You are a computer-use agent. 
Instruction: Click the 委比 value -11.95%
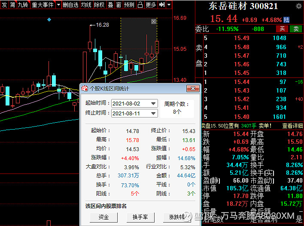[227, 29]
